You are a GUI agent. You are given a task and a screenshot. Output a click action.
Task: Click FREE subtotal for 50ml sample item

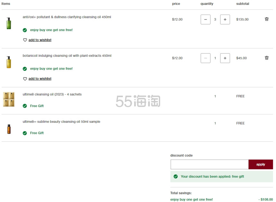point(240,123)
